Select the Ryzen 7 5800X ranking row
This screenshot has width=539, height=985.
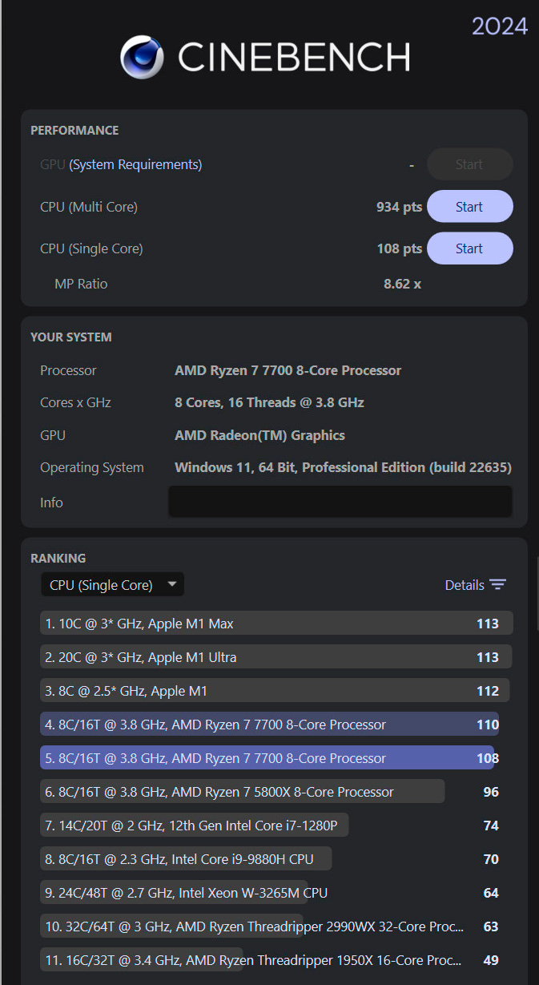(240, 792)
